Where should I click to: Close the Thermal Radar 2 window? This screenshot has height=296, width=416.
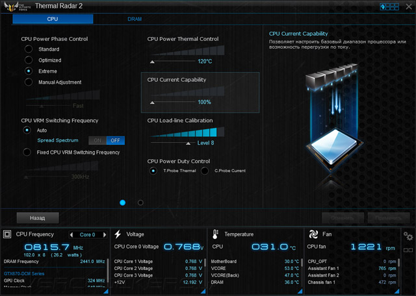409,6
